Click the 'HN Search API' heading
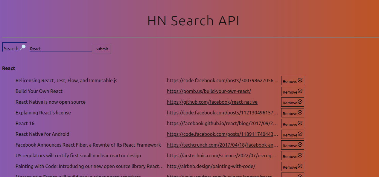This screenshot has width=379, height=177. click(193, 21)
